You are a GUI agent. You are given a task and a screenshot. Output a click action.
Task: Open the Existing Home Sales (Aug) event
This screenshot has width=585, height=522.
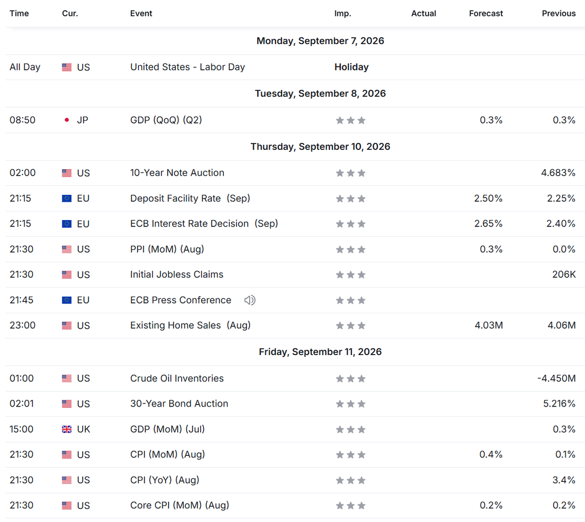[x=190, y=325]
